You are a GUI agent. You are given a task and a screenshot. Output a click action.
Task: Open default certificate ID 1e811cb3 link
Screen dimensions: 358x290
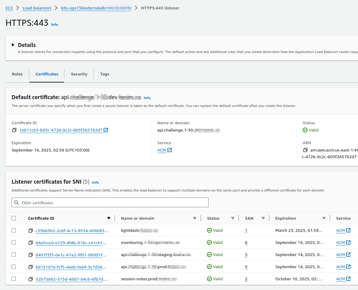(x=61, y=130)
